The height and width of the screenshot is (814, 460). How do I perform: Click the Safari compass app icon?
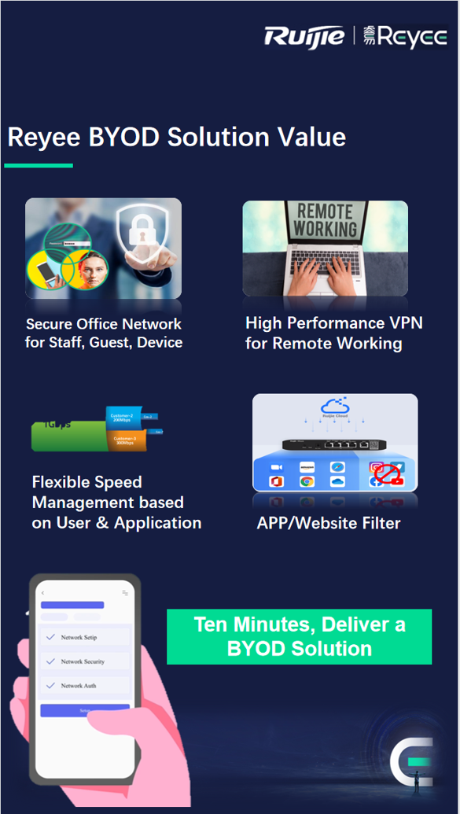click(337, 467)
